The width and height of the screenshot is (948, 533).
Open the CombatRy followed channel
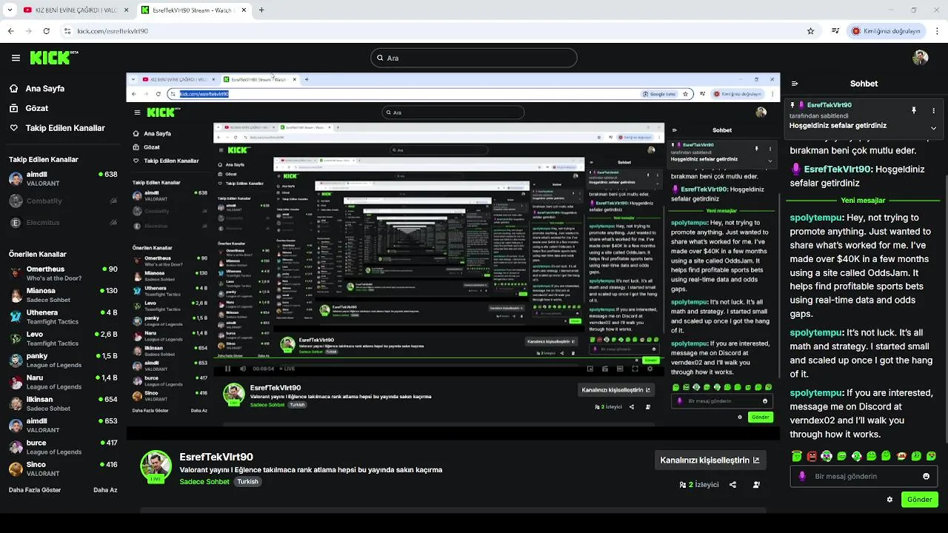(63, 201)
